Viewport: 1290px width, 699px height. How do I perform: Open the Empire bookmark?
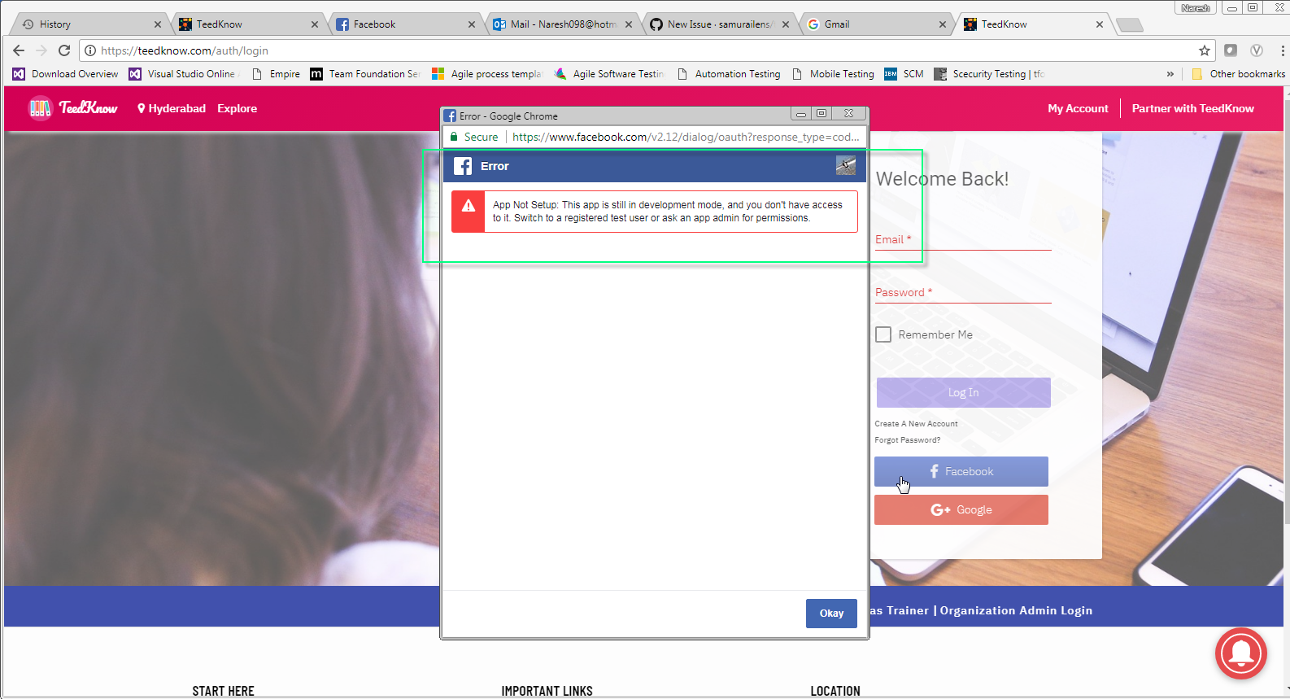[x=277, y=74]
